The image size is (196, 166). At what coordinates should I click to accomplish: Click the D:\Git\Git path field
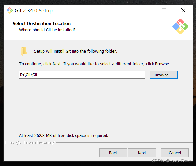click(x=82, y=75)
